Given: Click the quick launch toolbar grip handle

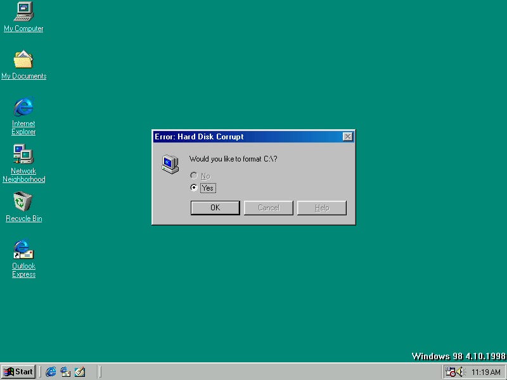Looking at the screenshot, I should tap(40, 372).
